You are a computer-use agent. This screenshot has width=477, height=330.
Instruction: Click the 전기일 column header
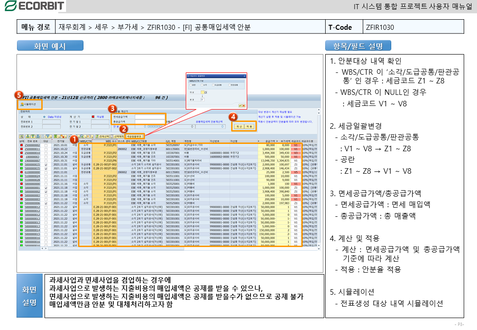tap(60, 141)
